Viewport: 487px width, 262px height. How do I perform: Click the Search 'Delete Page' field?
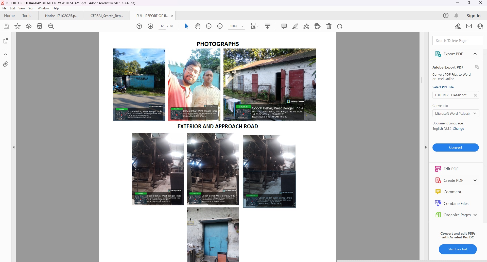pos(458,41)
